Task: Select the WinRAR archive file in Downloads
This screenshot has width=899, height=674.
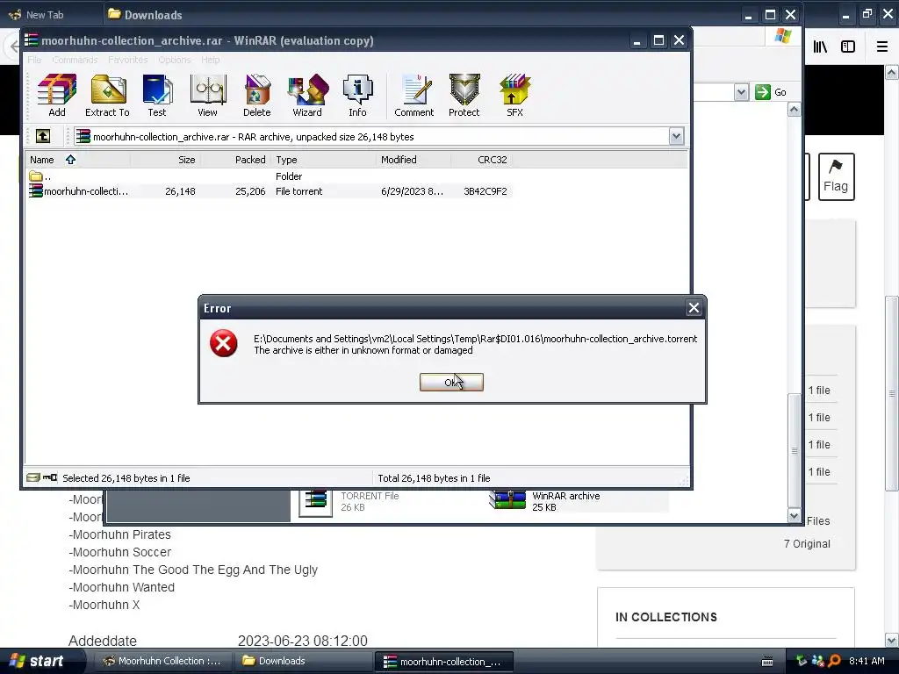Action: [x=507, y=500]
